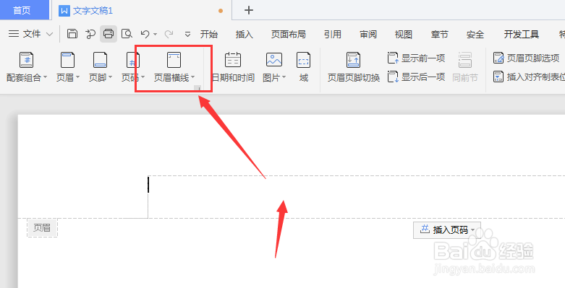
Task: Switch to the 开始 ribbon tab
Action: click(x=209, y=34)
